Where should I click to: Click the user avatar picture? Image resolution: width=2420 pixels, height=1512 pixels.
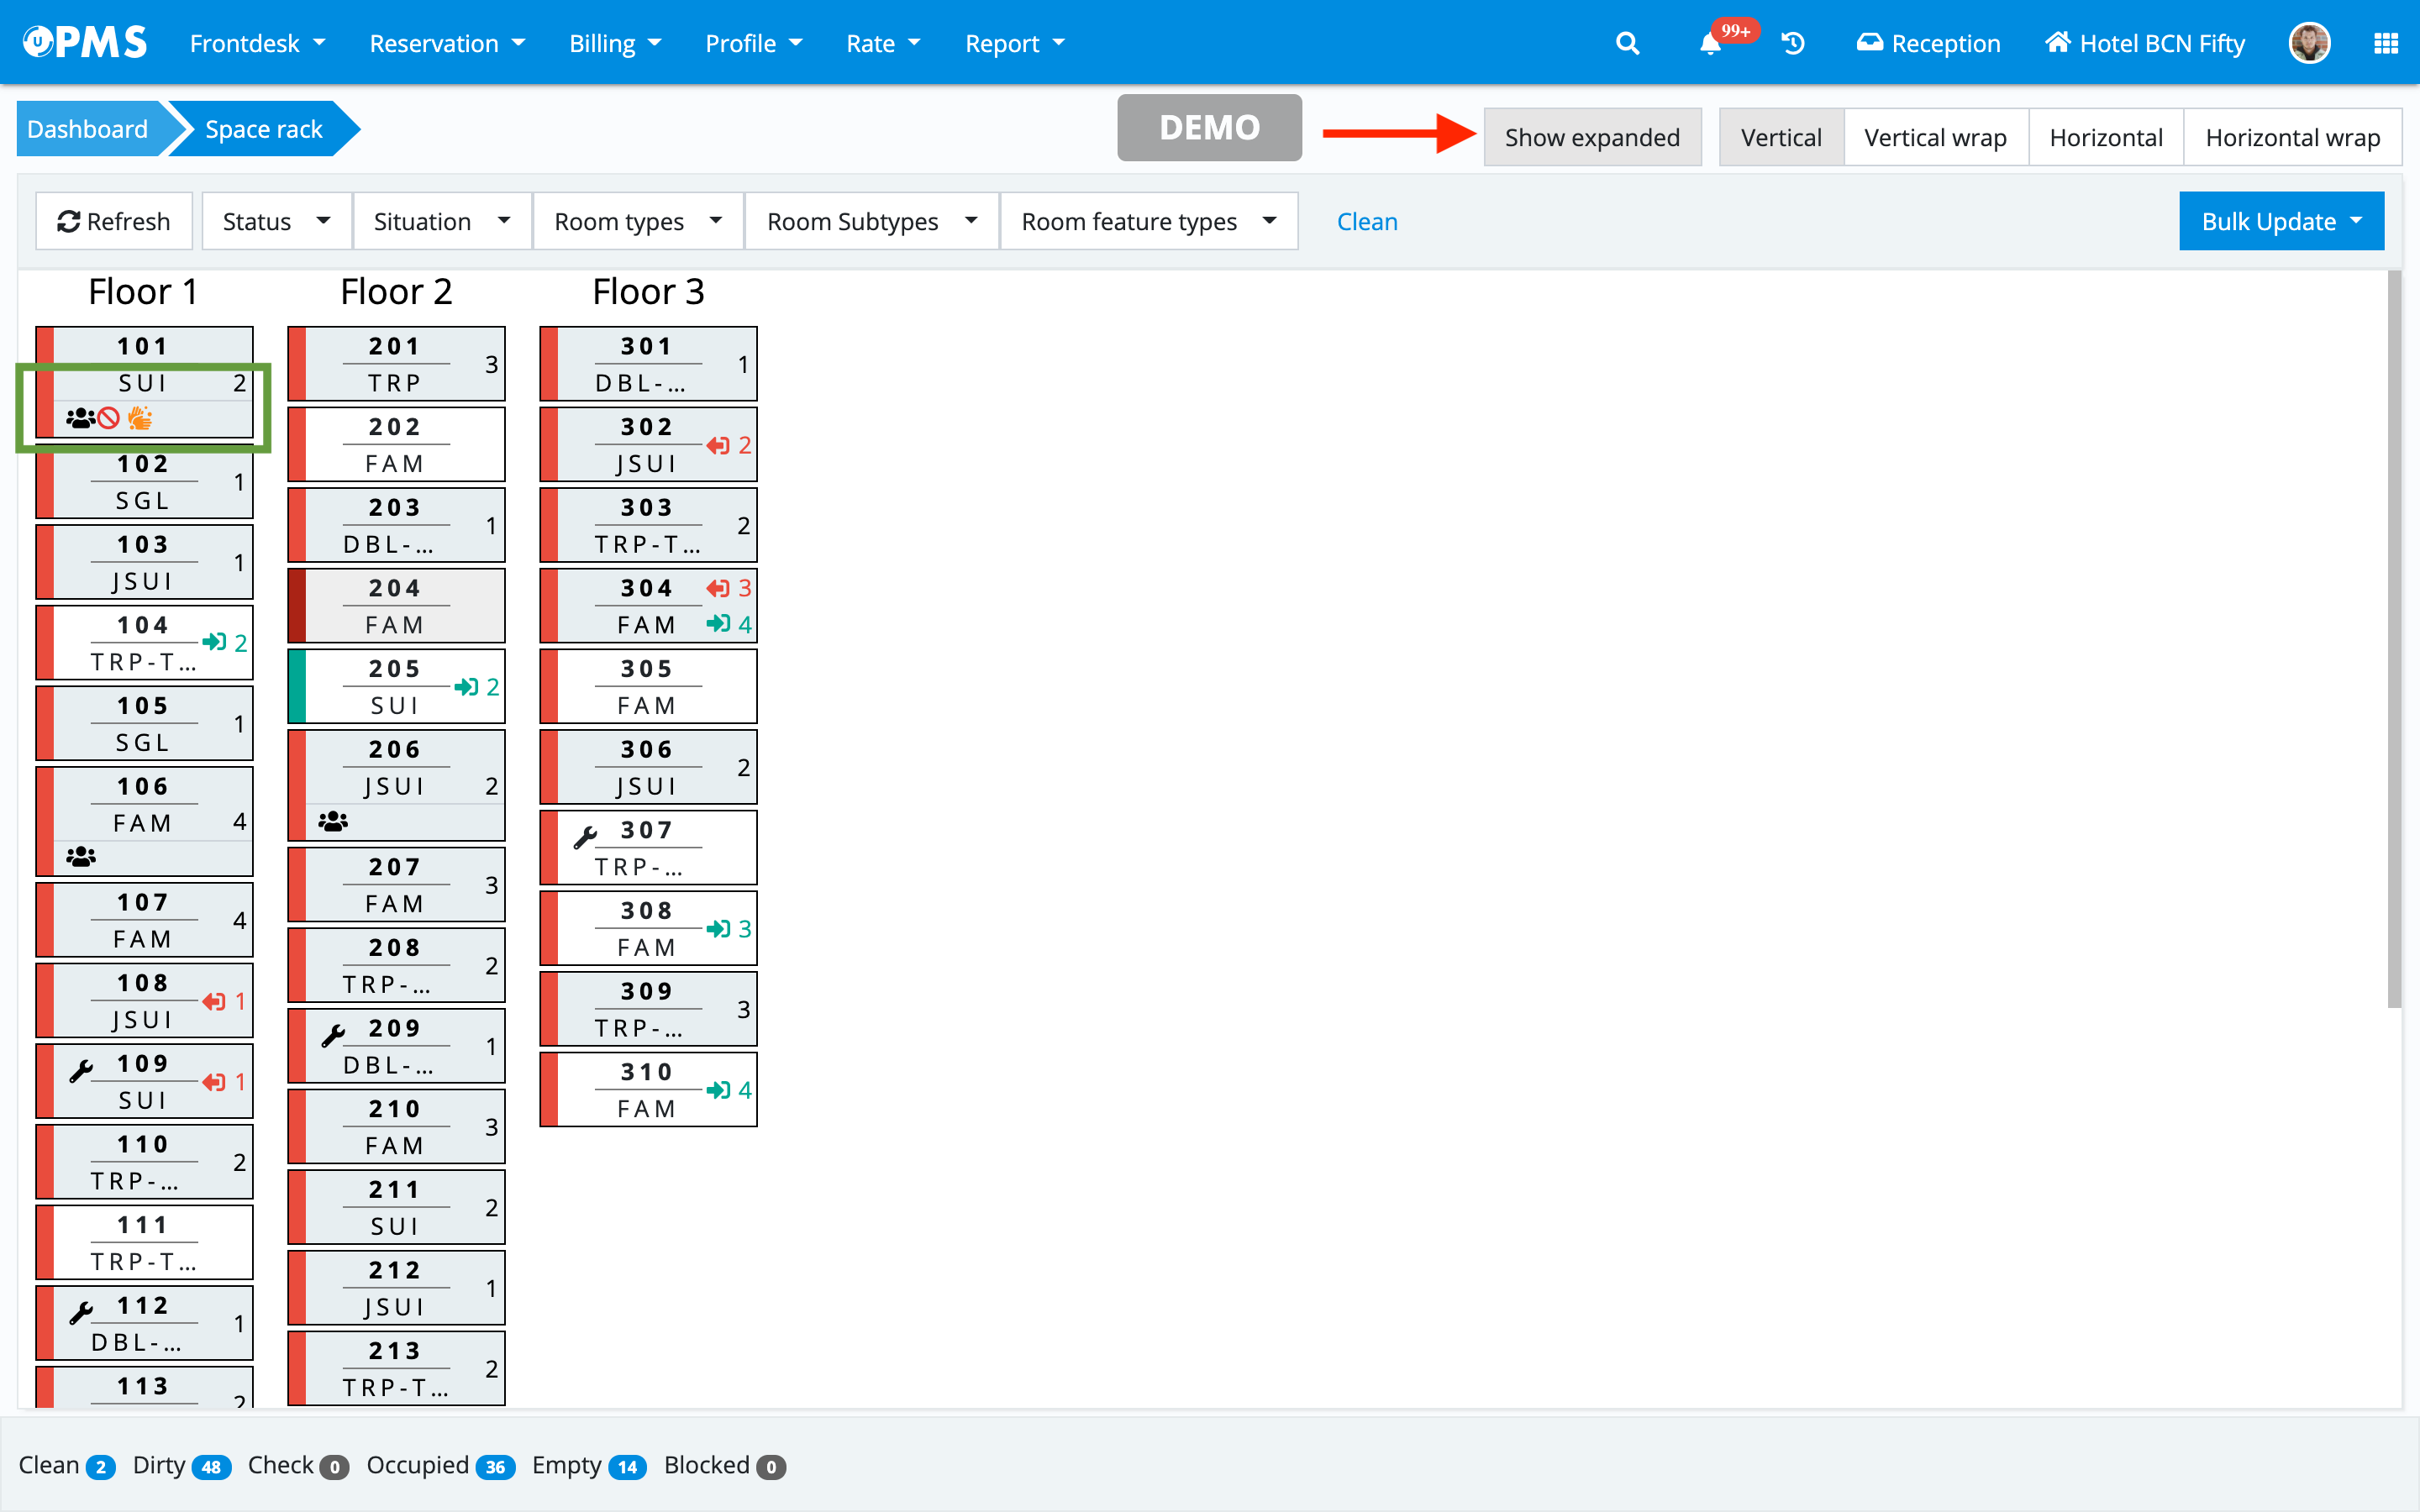[2308, 43]
